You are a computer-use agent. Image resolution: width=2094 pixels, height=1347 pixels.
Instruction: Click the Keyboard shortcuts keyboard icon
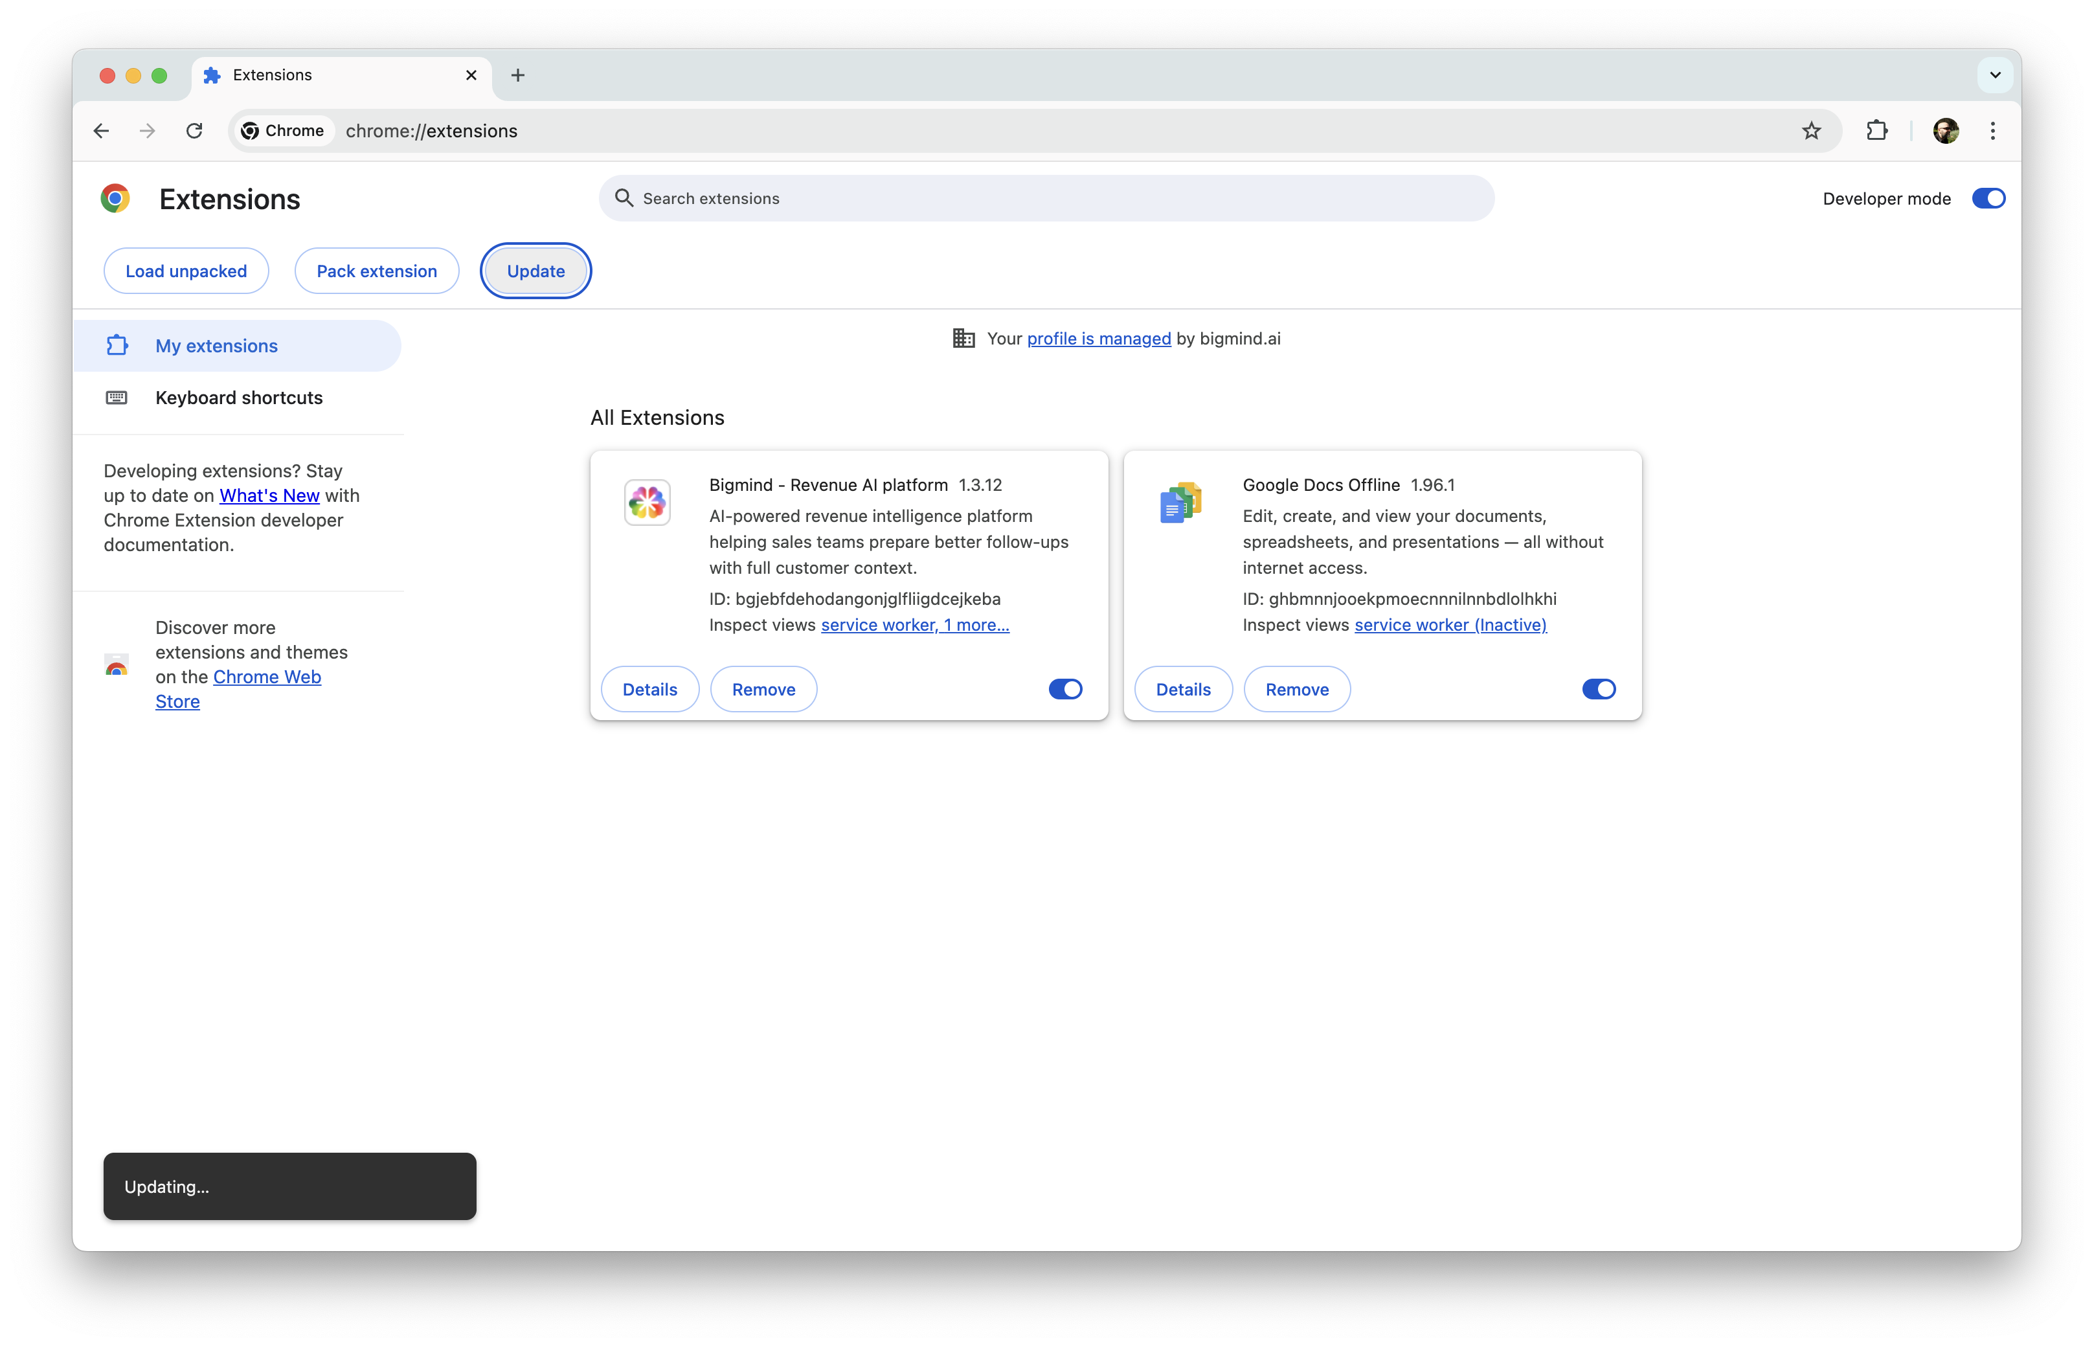coord(117,398)
